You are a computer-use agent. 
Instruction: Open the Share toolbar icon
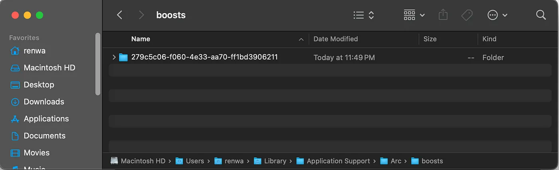coord(443,15)
